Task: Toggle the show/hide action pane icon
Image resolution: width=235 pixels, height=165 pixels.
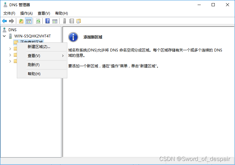Action: point(55,21)
